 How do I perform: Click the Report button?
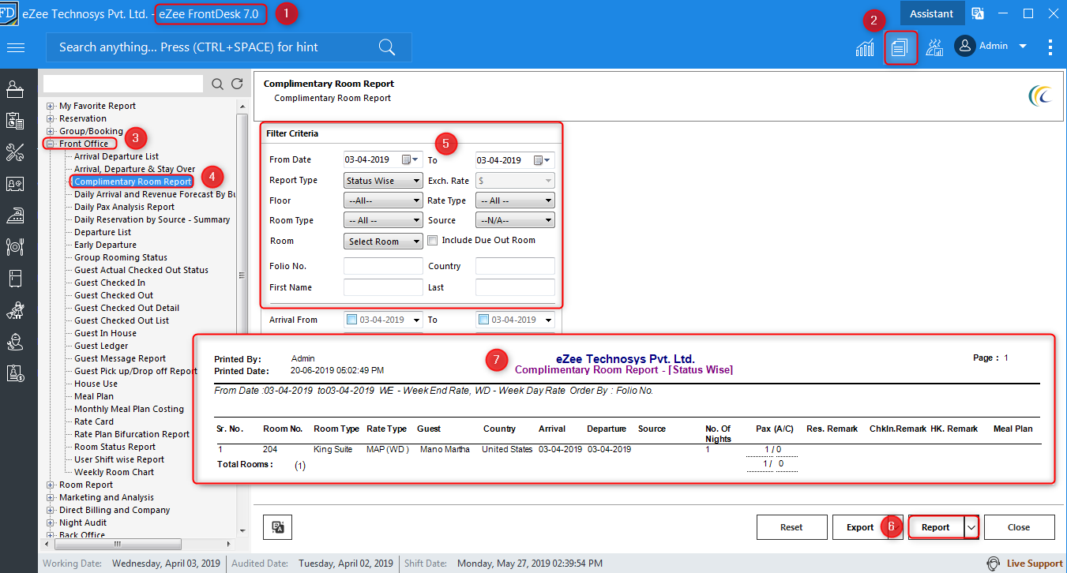pos(936,527)
